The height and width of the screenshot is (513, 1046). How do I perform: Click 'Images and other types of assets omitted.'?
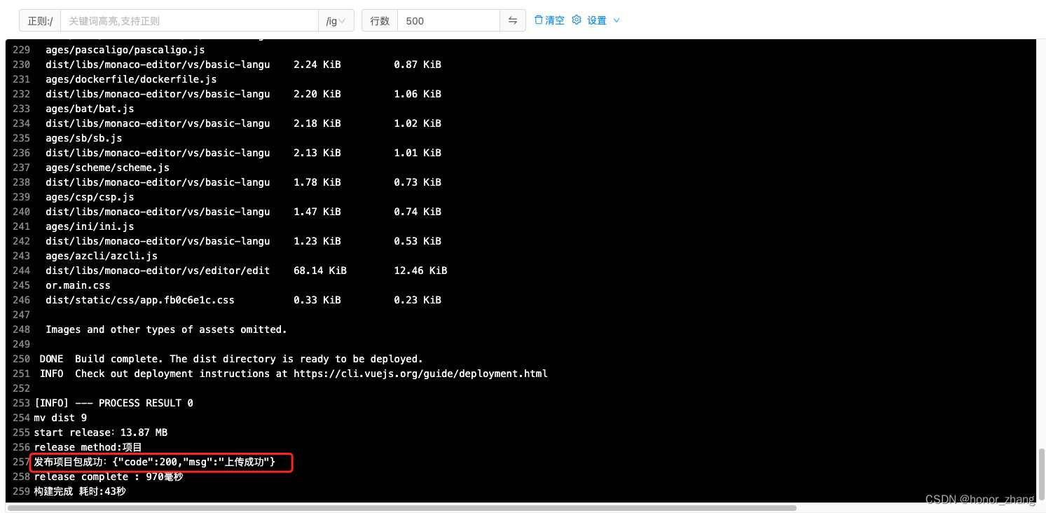[x=167, y=329]
